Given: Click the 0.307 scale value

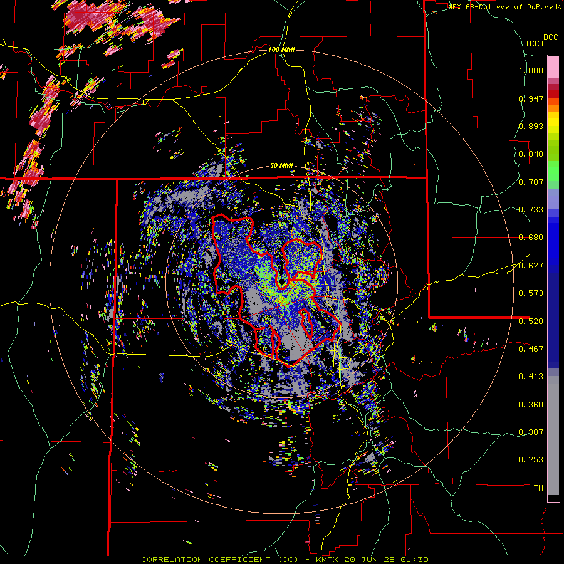Looking at the screenshot, I should (531, 432).
